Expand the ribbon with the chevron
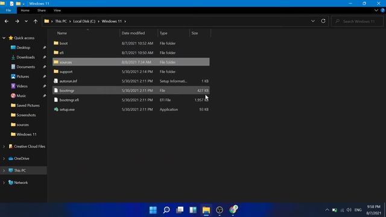This screenshot has width=386, height=217. [x=376, y=10]
